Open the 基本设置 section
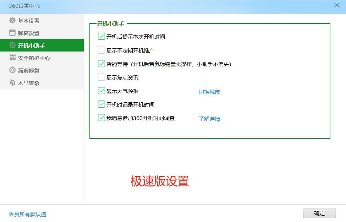 [42, 21]
